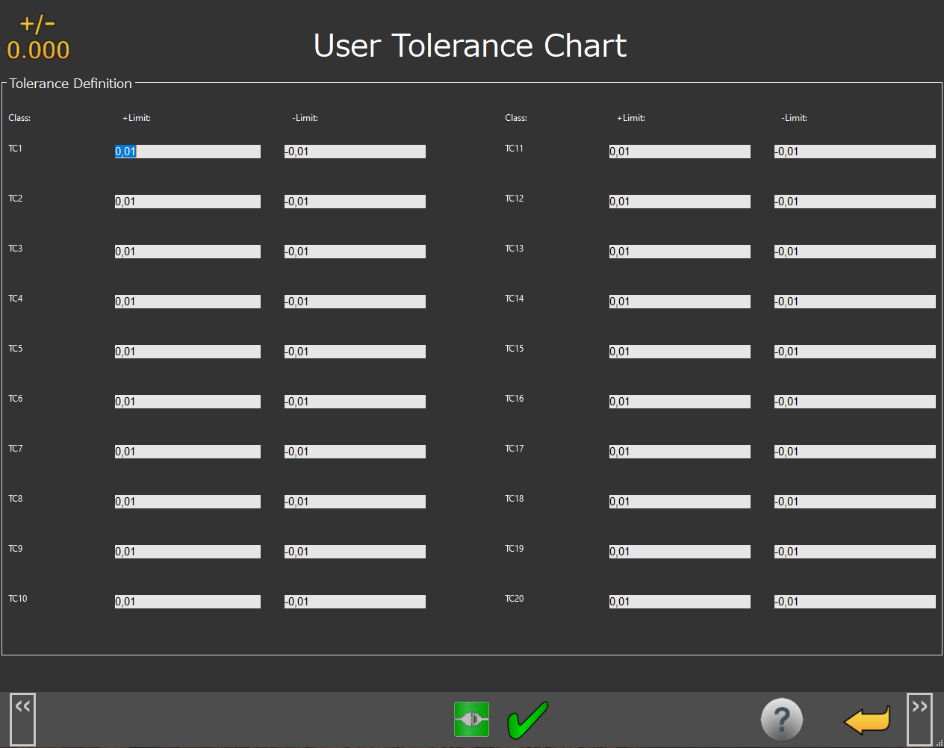Select the TC1 +Limit input field
Screen dimensions: 944x748
(187, 152)
